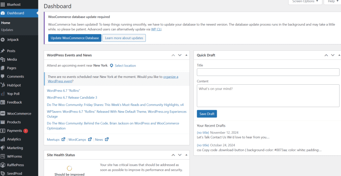Click the Yop Poll bar icon
This screenshot has width=341, height=176.
coord(3,94)
